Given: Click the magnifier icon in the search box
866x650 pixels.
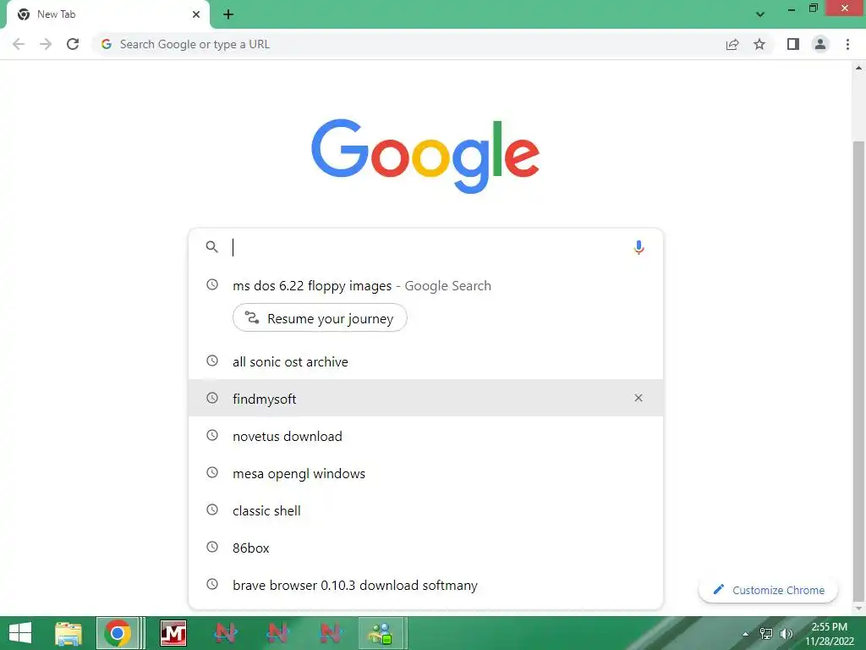Looking at the screenshot, I should (x=211, y=246).
